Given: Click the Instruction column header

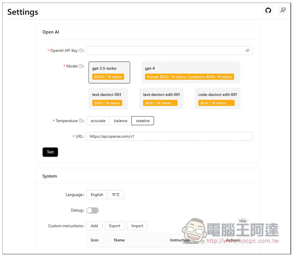Looking at the screenshot, I should tap(180, 240).
